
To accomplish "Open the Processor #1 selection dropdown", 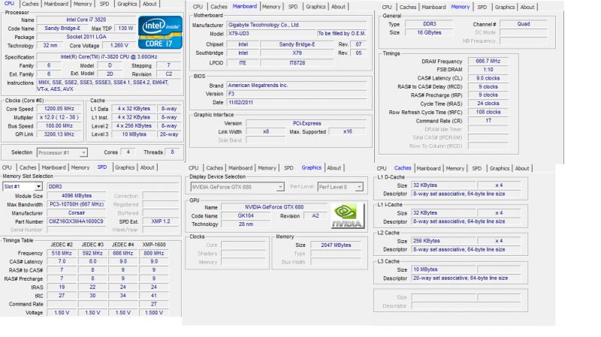I will coord(62,153).
